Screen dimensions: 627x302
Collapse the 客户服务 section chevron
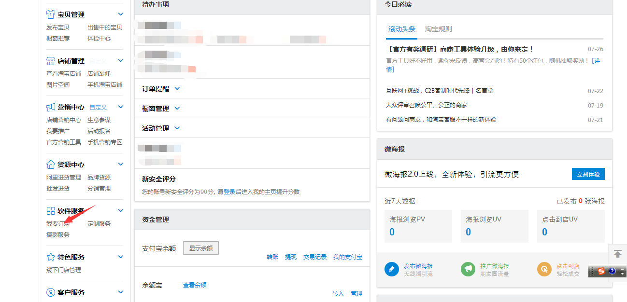121,292
